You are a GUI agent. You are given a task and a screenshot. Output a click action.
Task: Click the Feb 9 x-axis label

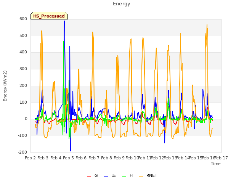tap(119, 158)
